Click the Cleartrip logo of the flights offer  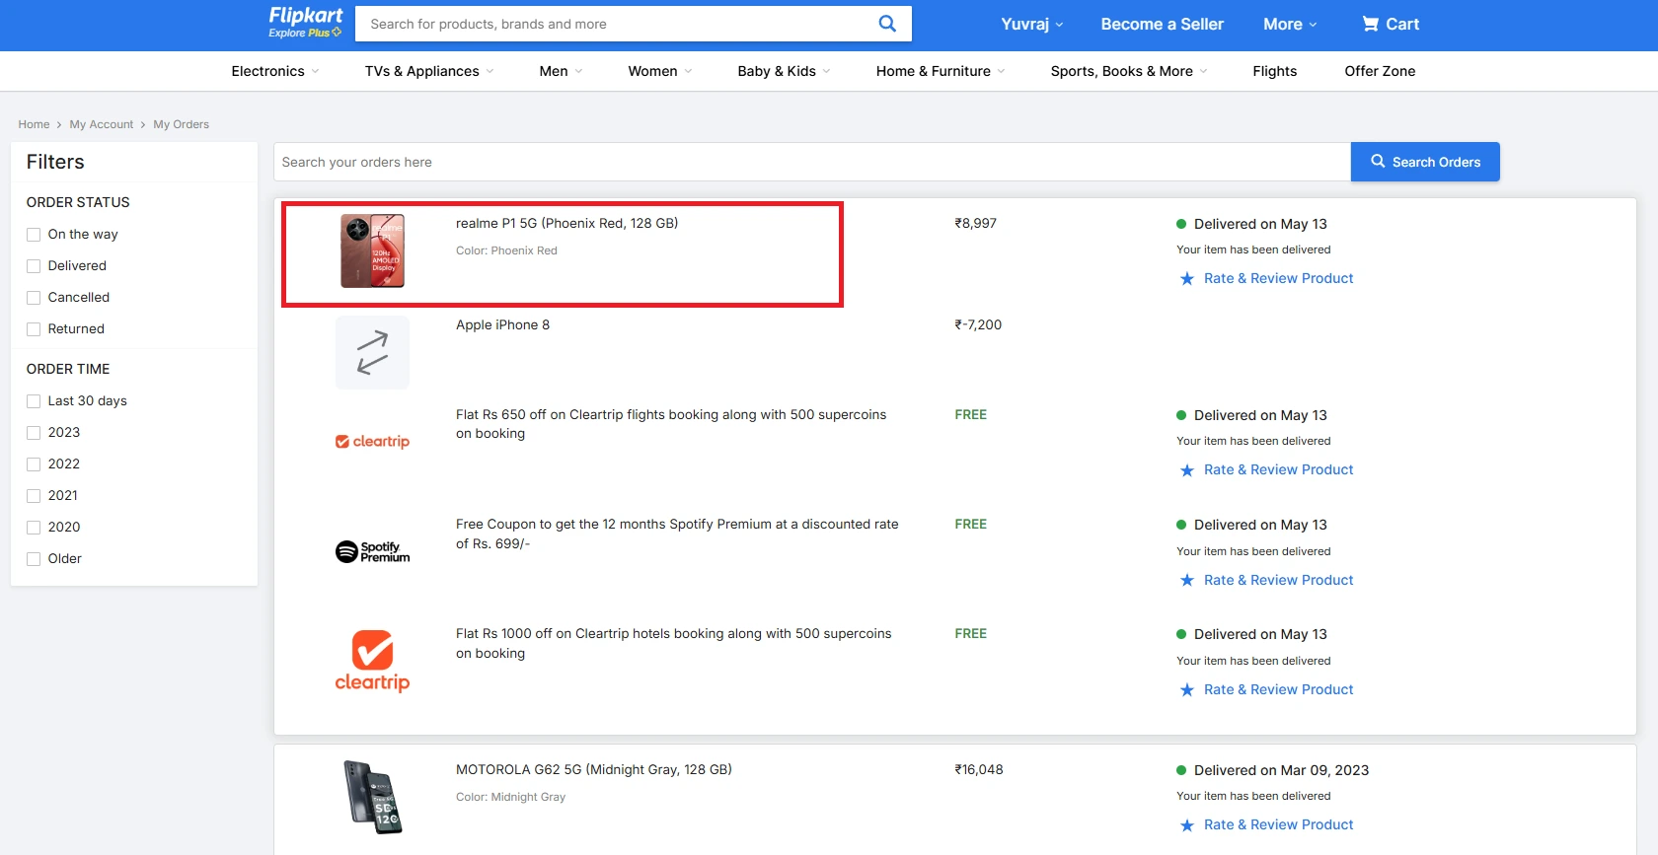(372, 442)
